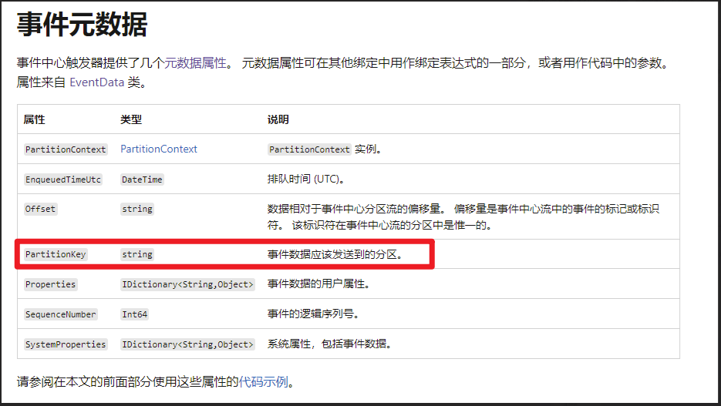The height and width of the screenshot is (406, 721).
Task: Click the PartitionKey property name
Action: click(55, 254)
